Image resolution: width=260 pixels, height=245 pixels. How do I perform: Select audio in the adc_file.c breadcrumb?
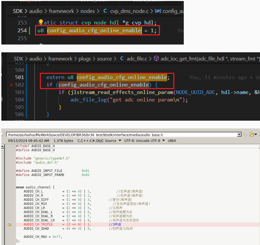pos(36,58)
